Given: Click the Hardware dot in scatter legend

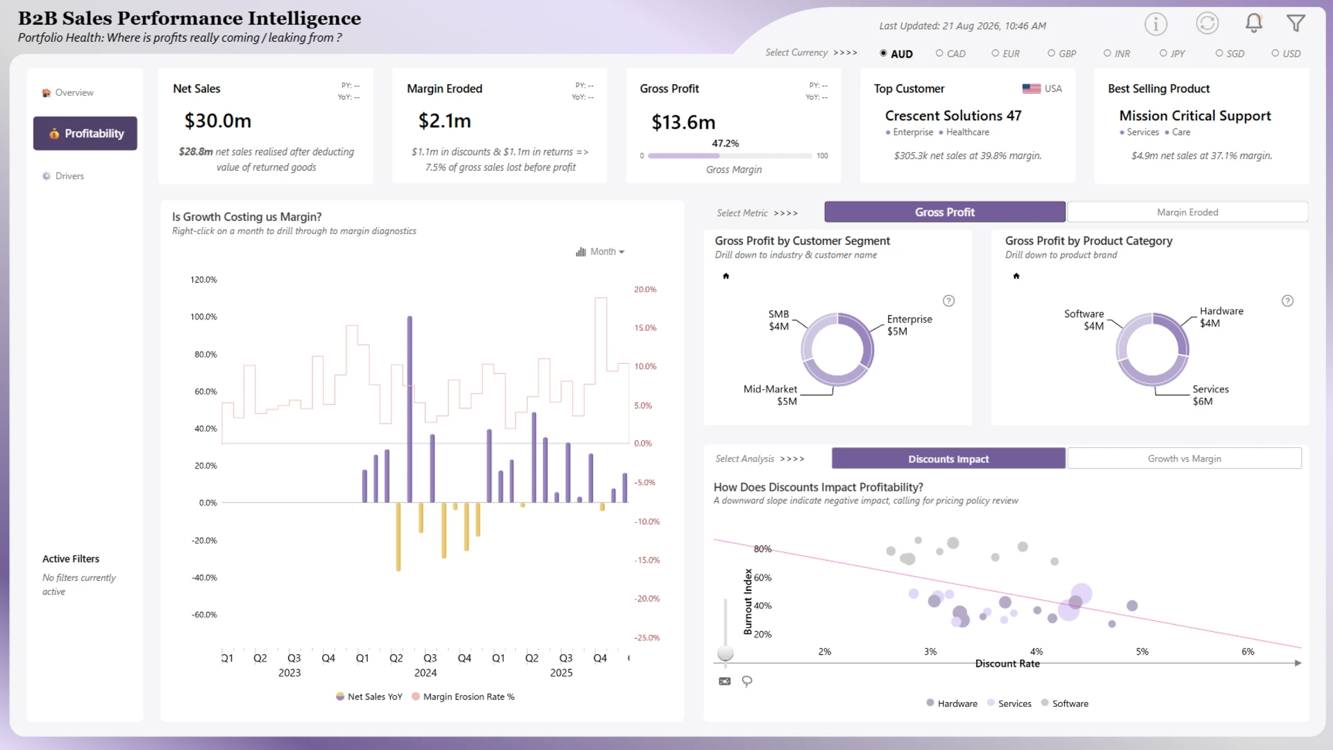Looking at the screenshot, I should 930,703.
